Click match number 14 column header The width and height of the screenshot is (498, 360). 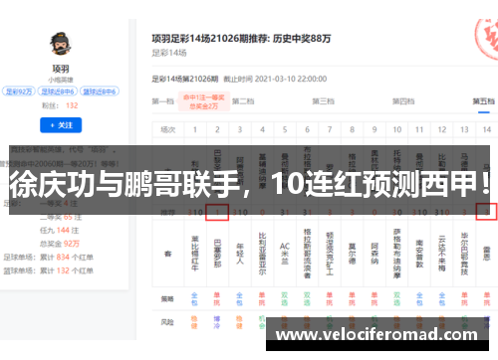pos(487,129)
